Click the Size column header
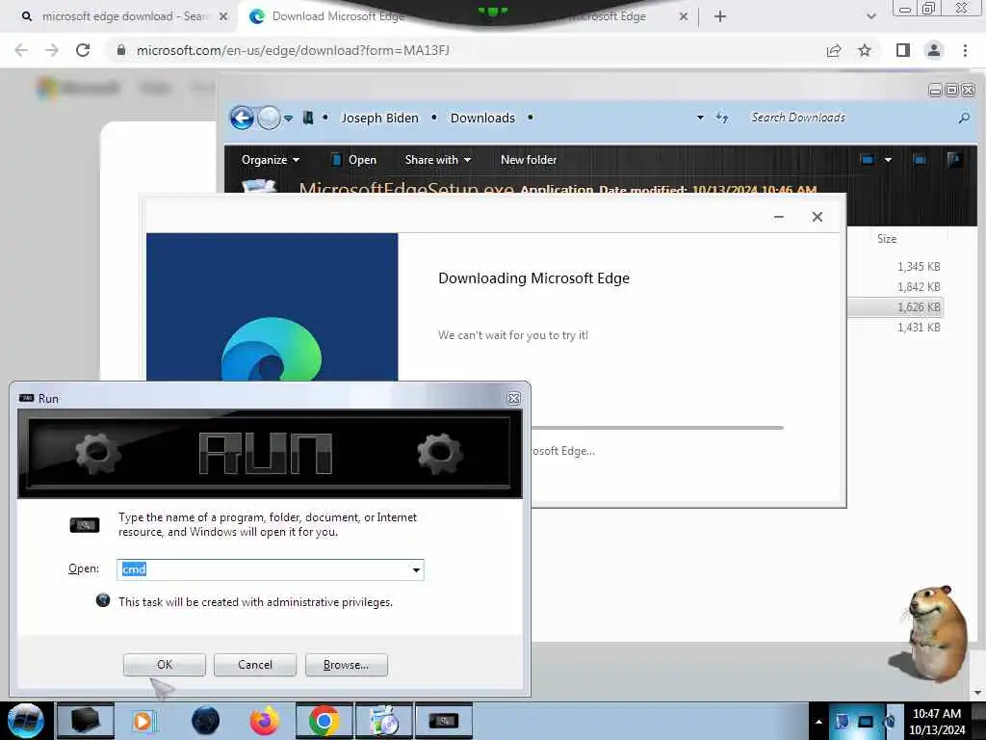The height and width of the screenshot is (740, 986). (887, 239)
